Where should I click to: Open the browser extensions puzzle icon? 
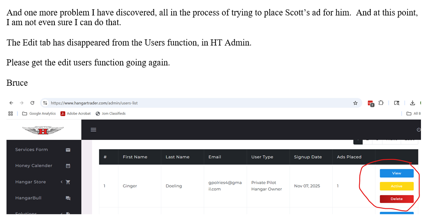(381, 103)
